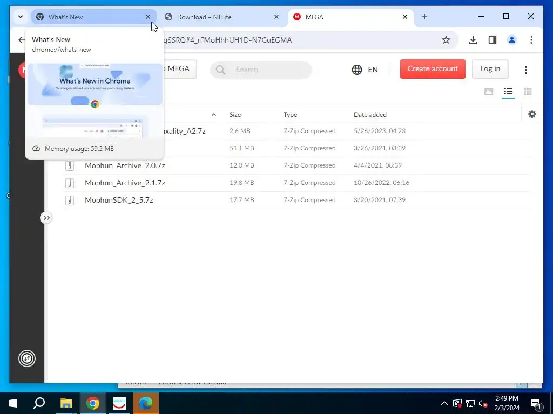Open the Chrome profile avatar
Screen dimensions: 553x414
tap(512, 40)
